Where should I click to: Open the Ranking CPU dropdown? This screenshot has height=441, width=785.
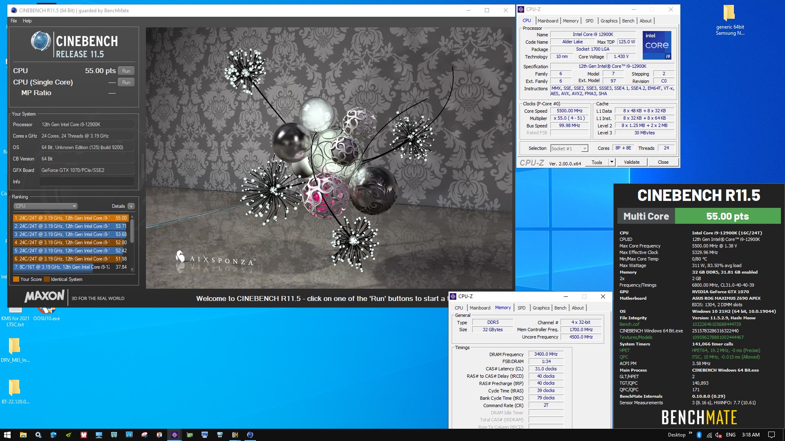tap(45, 206)
